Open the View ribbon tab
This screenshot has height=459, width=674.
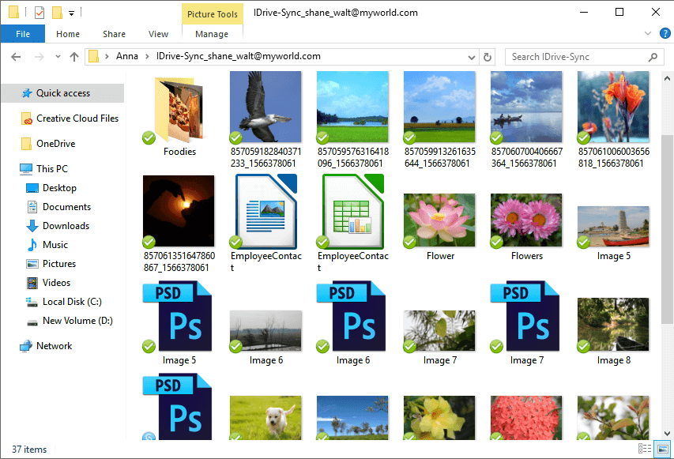[158, 34]
